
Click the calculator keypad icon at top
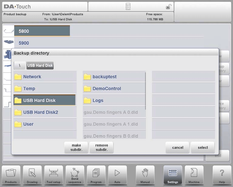click(x=128, y=7)
